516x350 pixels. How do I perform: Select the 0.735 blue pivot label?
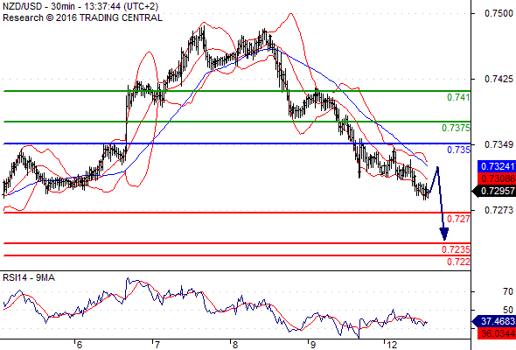tap(458, 150)
